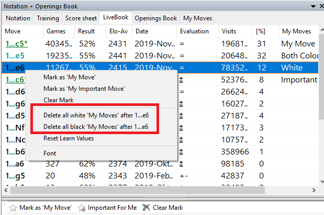Click the star icon for Mark as 'My Move'
The height and width of the screenshot is (215, 324).
(13, 208)
